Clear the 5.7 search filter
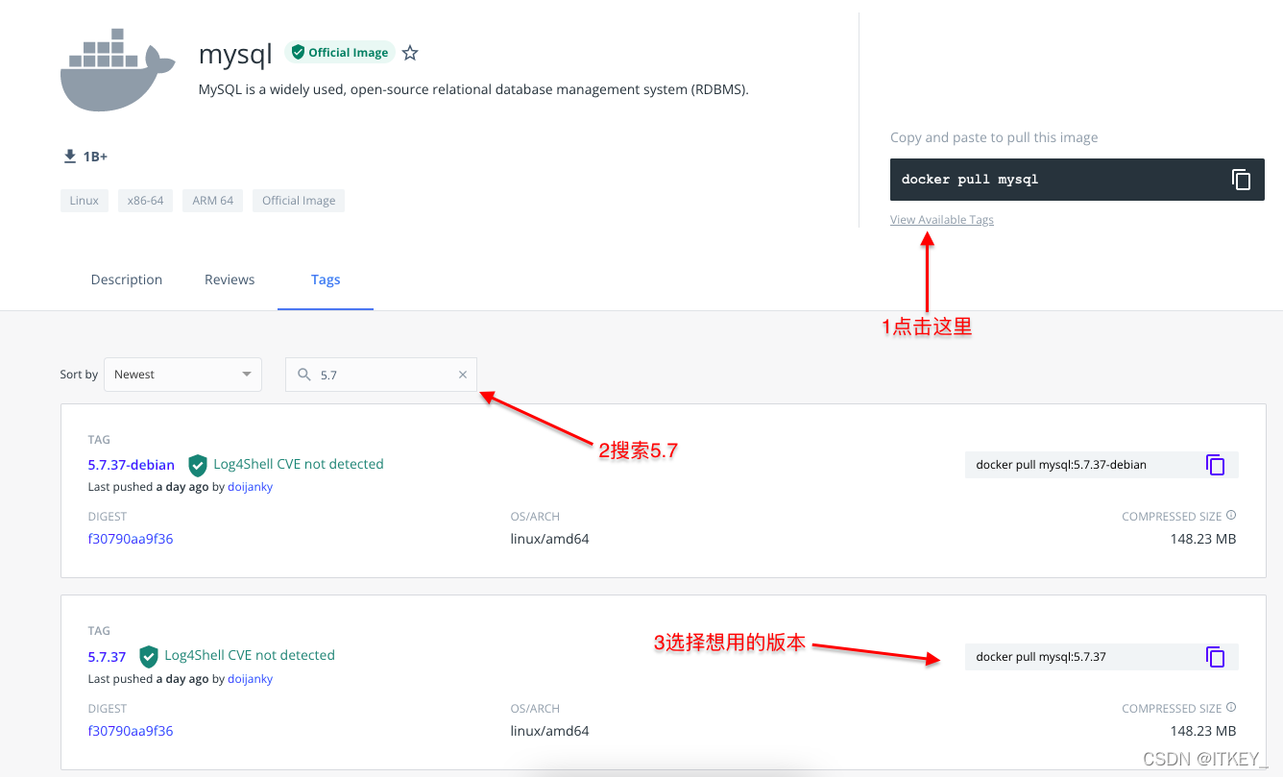The image size is (1283, 777). [x=463, y=375]
